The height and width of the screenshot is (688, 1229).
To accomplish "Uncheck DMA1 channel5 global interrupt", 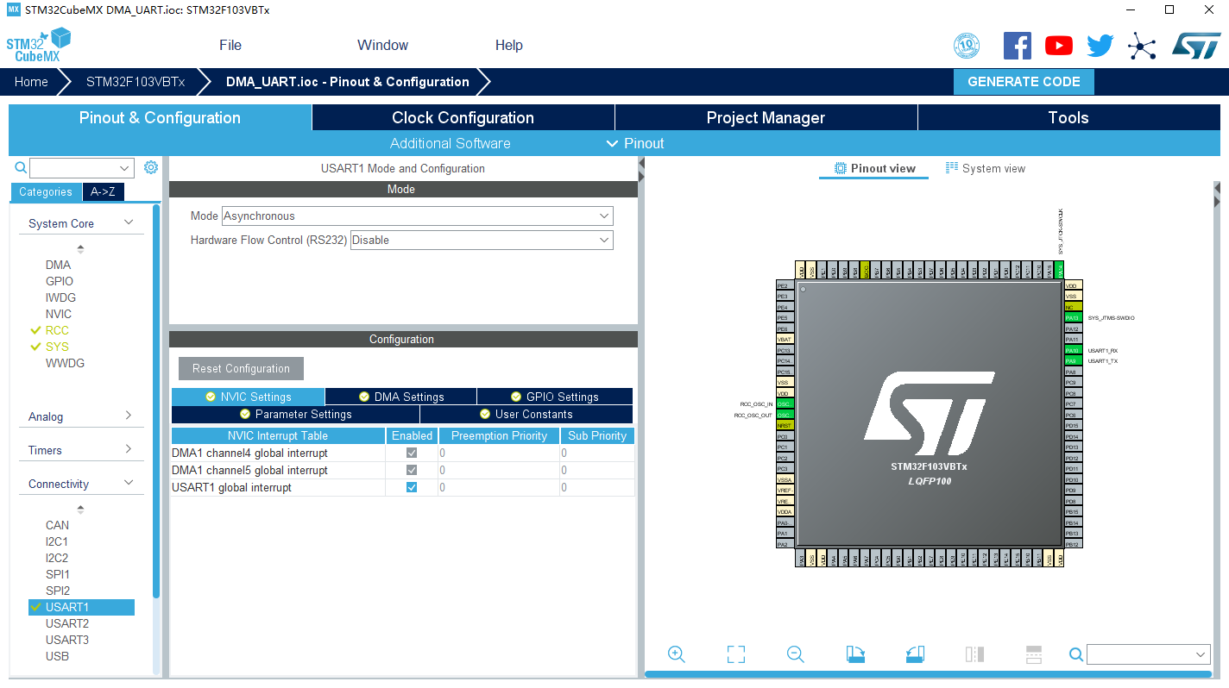I will coord(412,470).
